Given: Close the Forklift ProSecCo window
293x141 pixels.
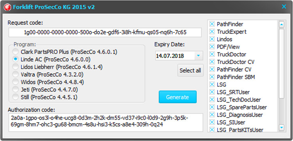Looking at the screenshot, I should (284, 7).
